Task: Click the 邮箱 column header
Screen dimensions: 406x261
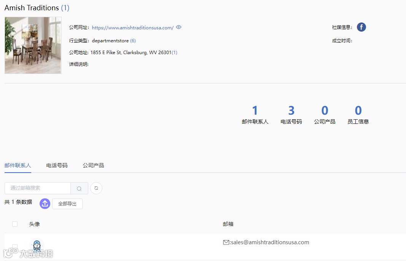Action: [x=228, y=224]
